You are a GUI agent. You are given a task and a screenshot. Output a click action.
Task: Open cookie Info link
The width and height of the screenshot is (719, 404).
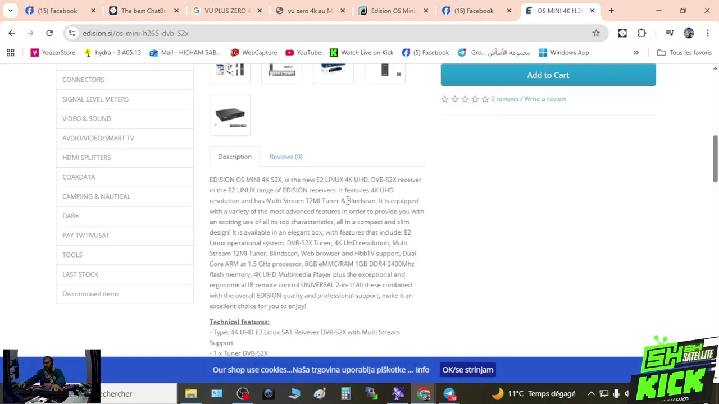coord(422,370)
